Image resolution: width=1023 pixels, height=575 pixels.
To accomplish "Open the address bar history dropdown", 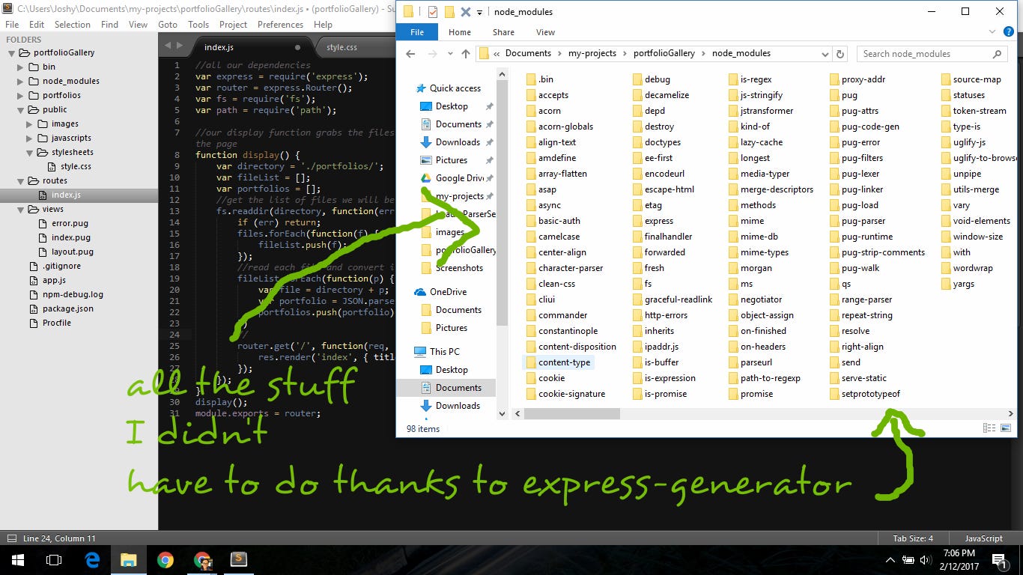I will point(825,53).
